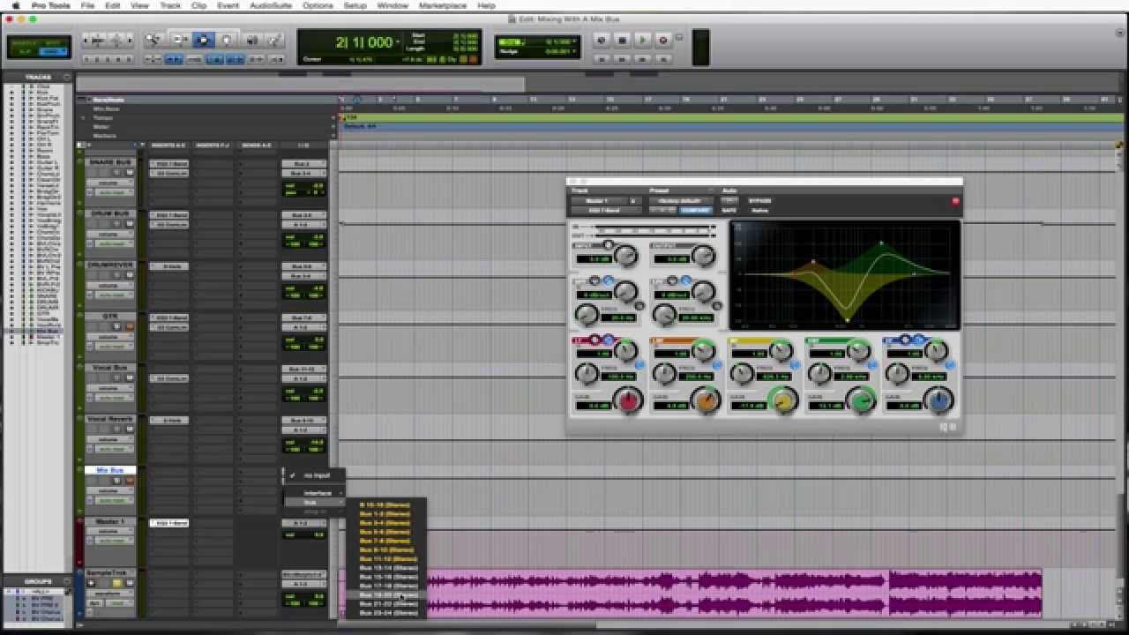The image size is (1129, 635).
Task: Toggle the orange Mute button on GTR track
Action: [129, 326]
